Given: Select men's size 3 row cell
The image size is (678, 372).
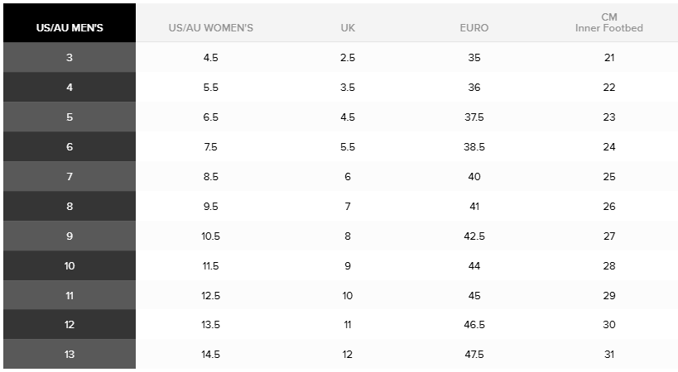Looking at the screenshot, I should click(70, 58).
